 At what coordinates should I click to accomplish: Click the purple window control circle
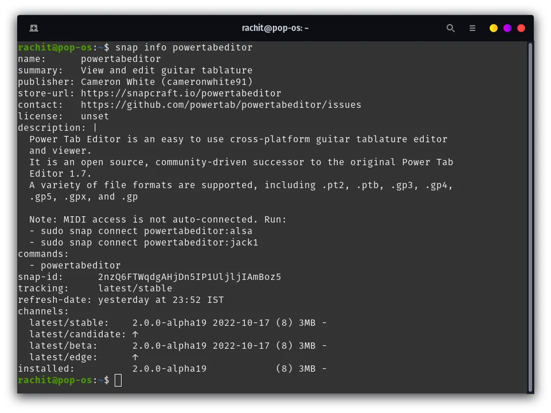tap(507, 28)
